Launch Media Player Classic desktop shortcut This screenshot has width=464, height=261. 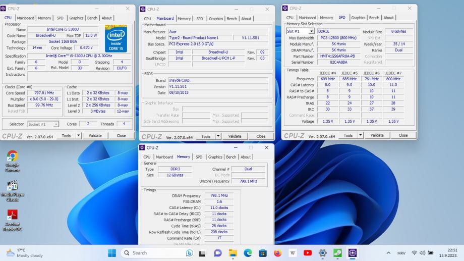[13, 186]
